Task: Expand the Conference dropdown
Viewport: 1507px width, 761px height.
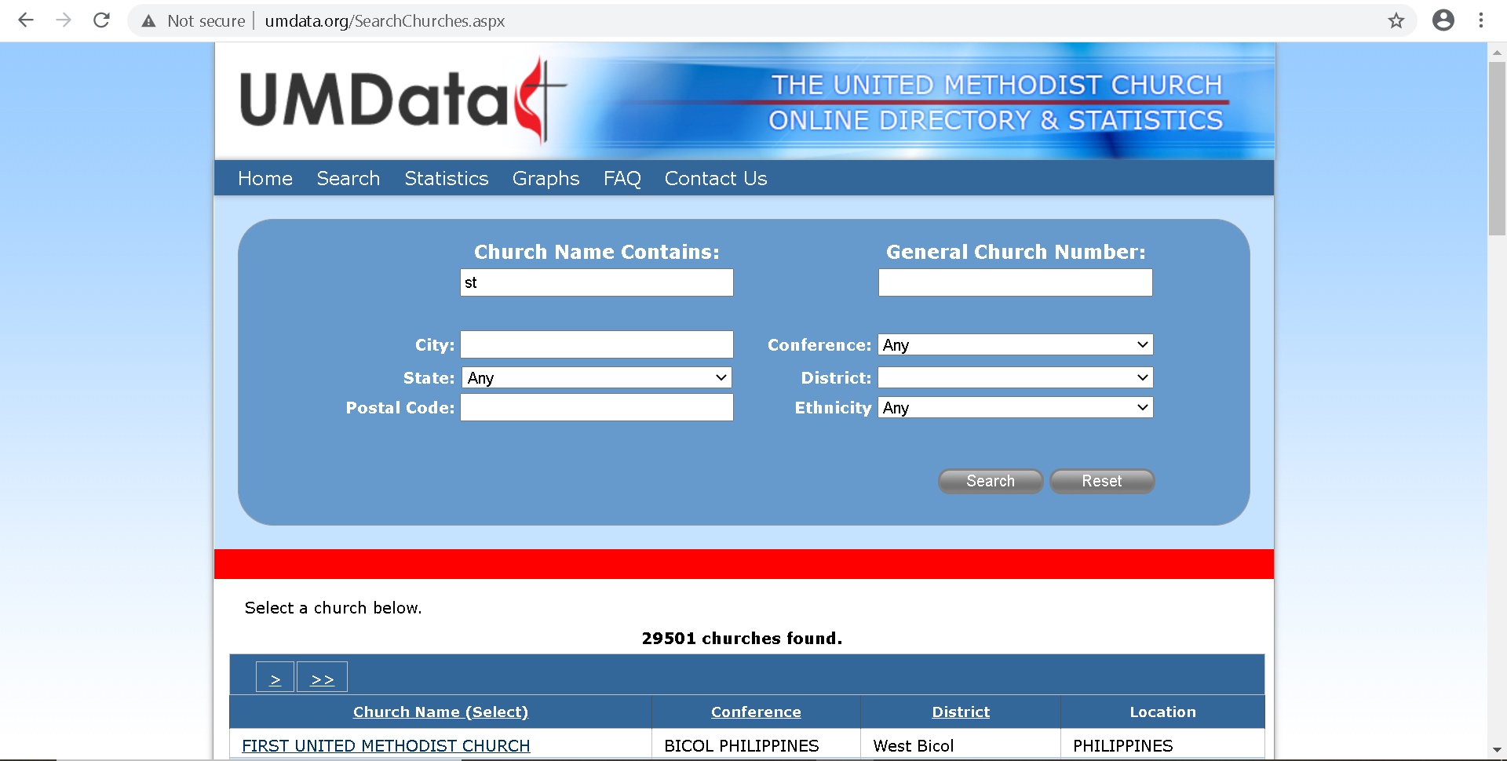Action: (1016, 344)
